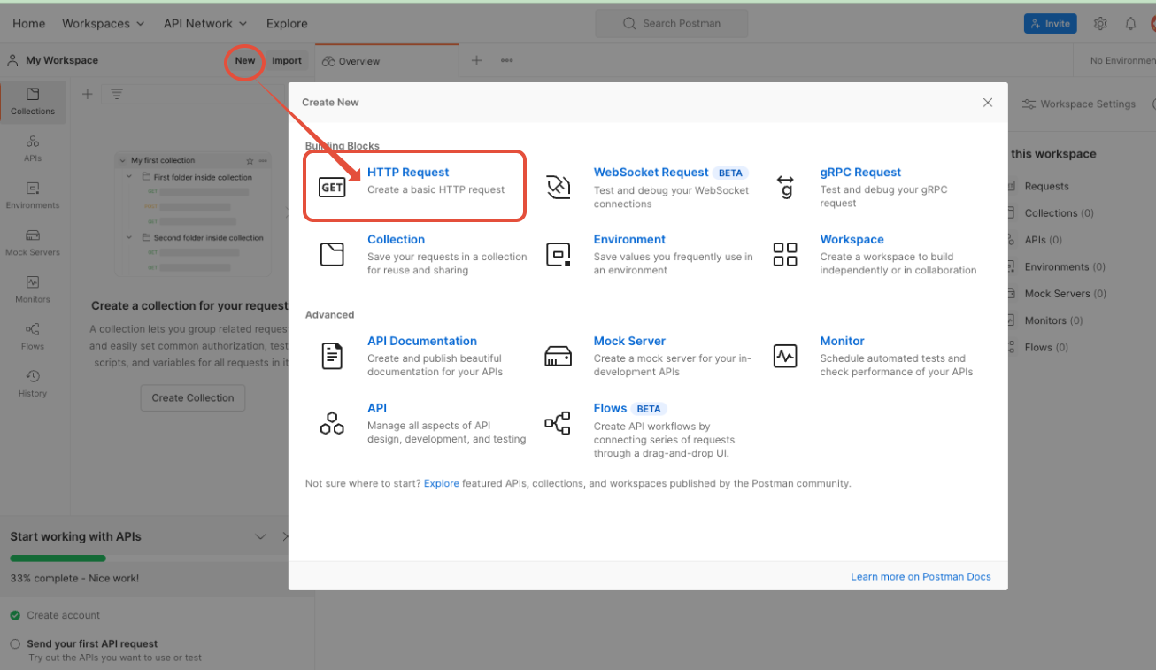Click the Import button
This screenshot has width=1156, height=670.
point(287,60)
